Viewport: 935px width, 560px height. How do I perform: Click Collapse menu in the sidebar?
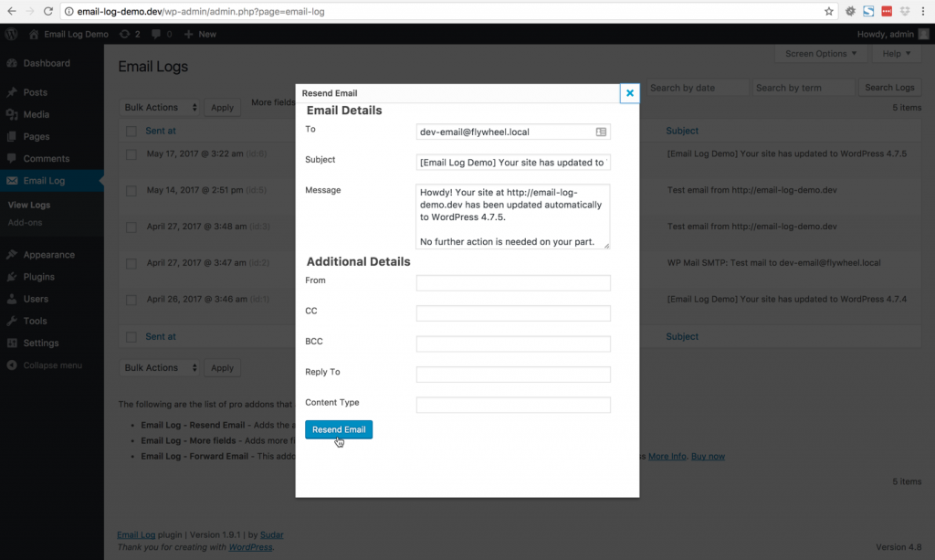coord(51,365)
